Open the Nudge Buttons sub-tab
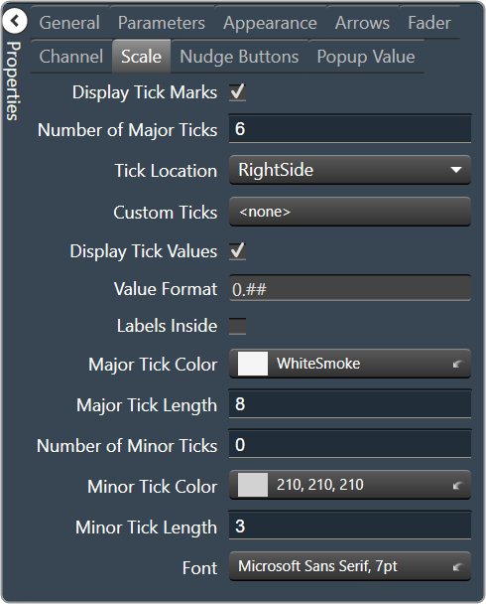 (239, 57)
